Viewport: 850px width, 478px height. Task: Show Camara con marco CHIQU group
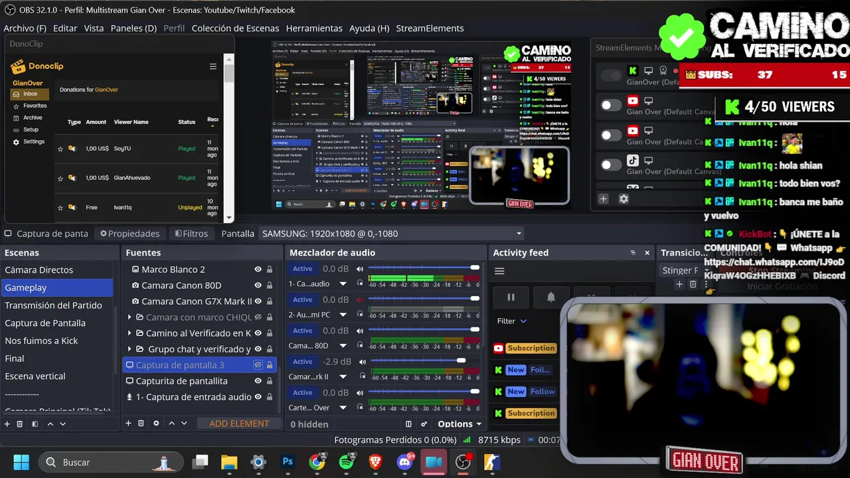(258, 317)
